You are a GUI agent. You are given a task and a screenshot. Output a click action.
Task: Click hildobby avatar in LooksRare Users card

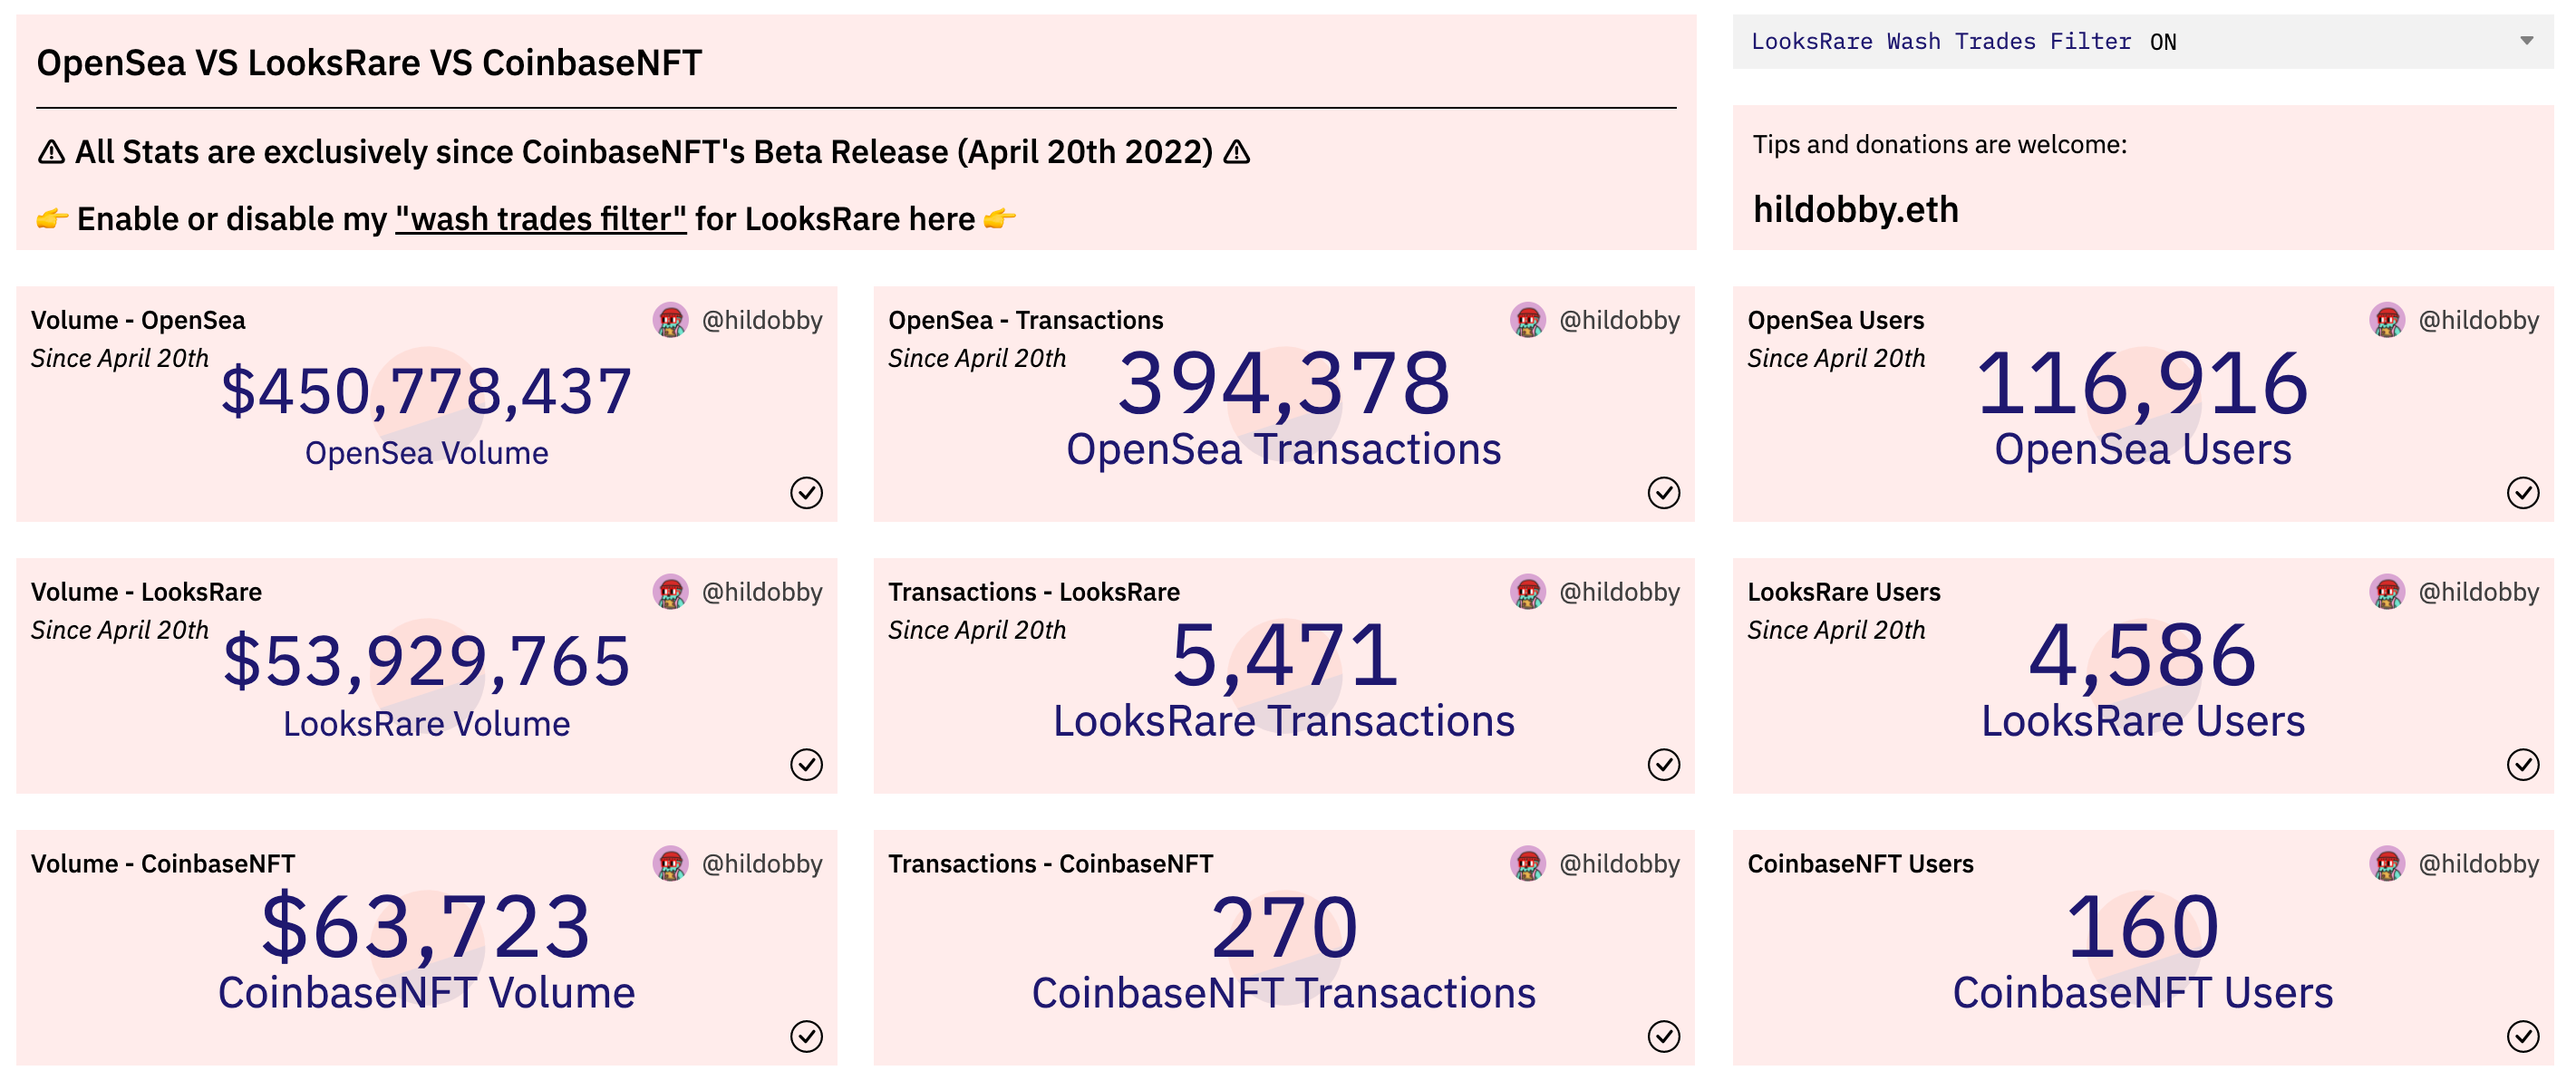2387,592
